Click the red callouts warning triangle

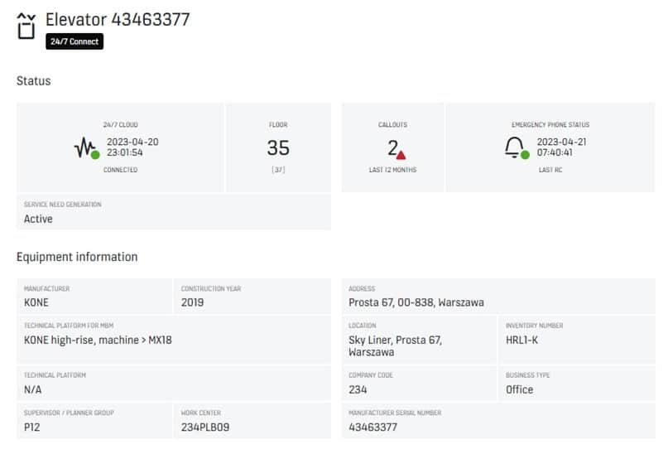click(401, 154)
